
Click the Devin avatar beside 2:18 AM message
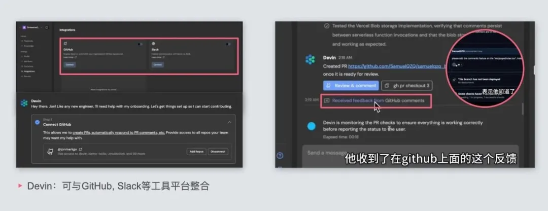310,59
